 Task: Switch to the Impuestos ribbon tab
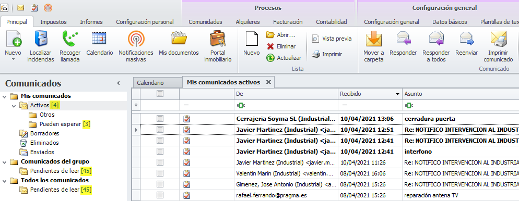[x=53, y=22]
